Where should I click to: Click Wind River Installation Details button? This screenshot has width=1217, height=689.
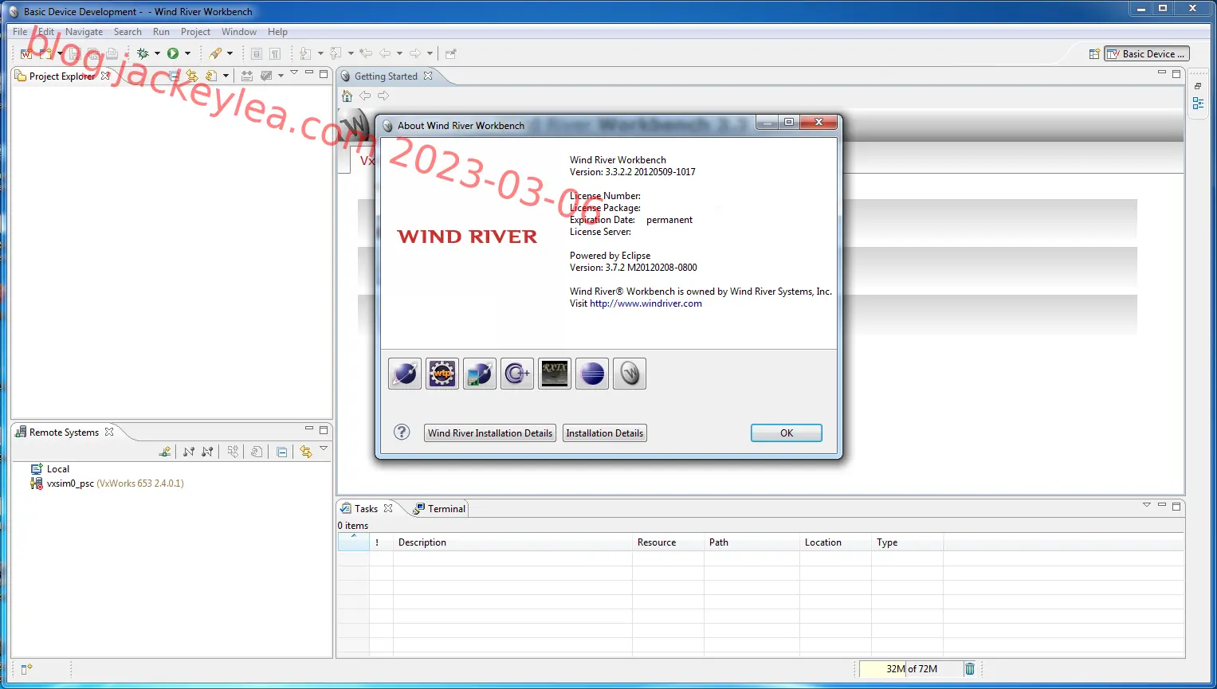tap(490, 433)
